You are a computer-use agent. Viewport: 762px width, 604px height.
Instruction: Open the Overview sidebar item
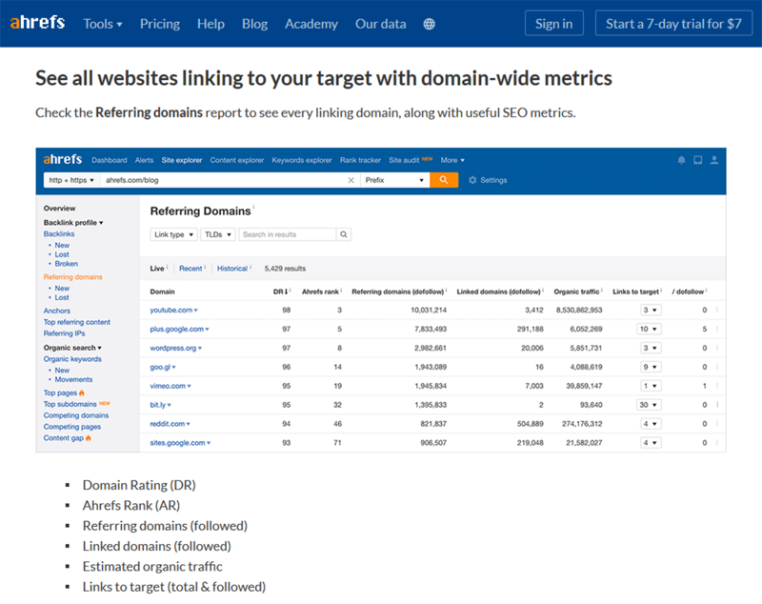click(x=59, y=208)
